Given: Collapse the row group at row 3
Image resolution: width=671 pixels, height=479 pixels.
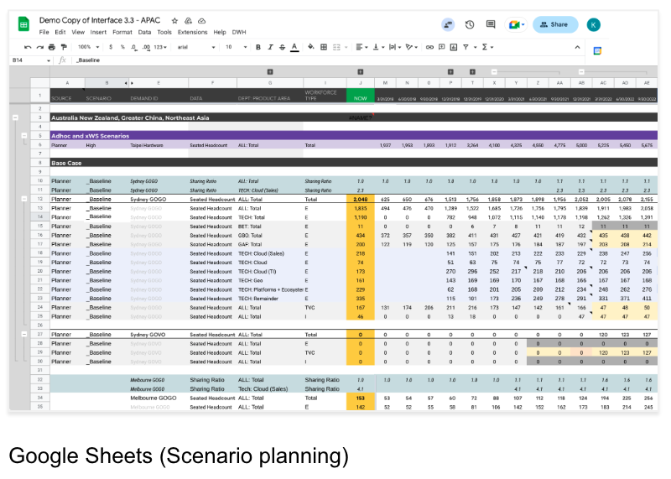Looking at the screenshot, I should 15,117.
